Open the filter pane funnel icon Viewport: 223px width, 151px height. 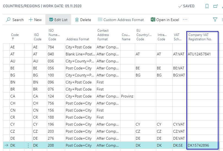coord(215,19)
